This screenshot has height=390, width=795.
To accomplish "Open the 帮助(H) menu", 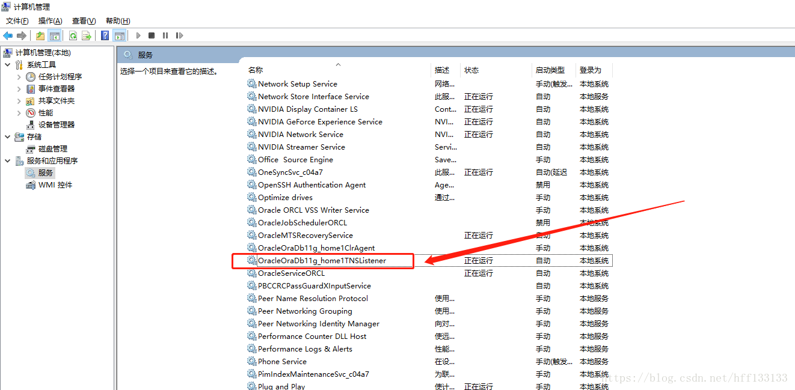I will click(118, 21).
